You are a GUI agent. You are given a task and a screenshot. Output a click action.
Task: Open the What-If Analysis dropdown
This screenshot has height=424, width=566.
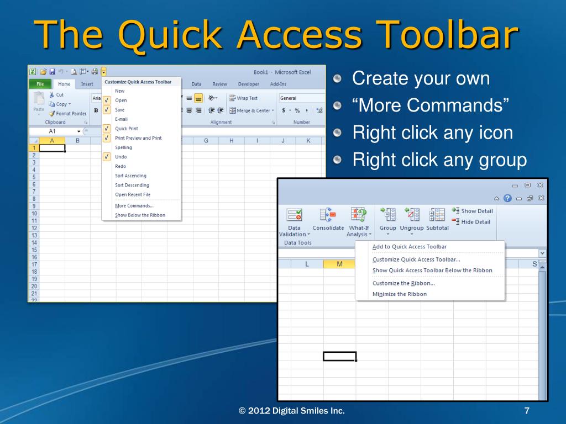tap(370, 234)
